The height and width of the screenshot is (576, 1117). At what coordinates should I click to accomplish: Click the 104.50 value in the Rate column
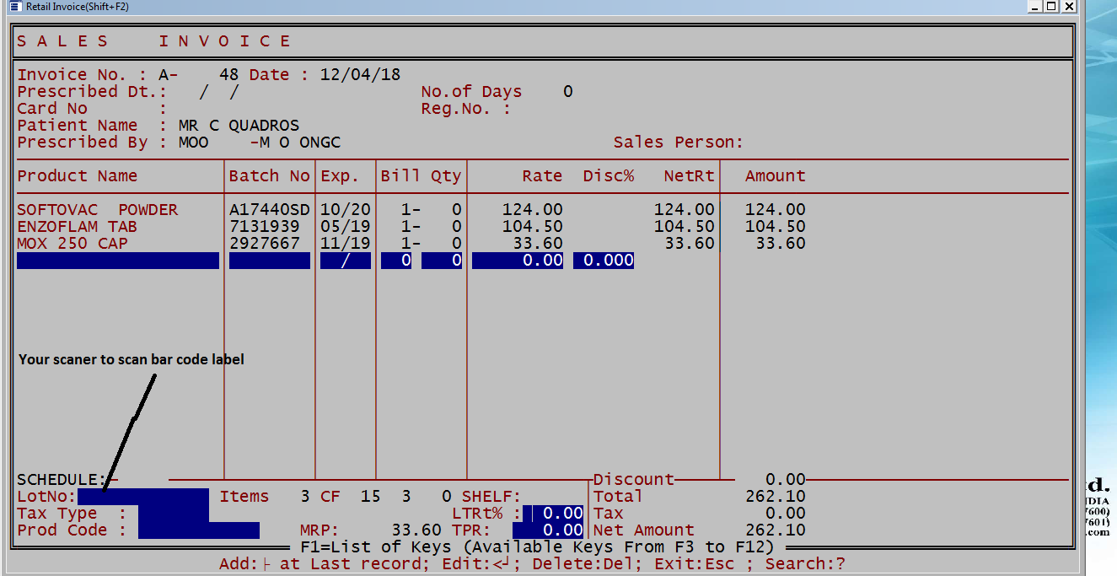click(533, 227)
